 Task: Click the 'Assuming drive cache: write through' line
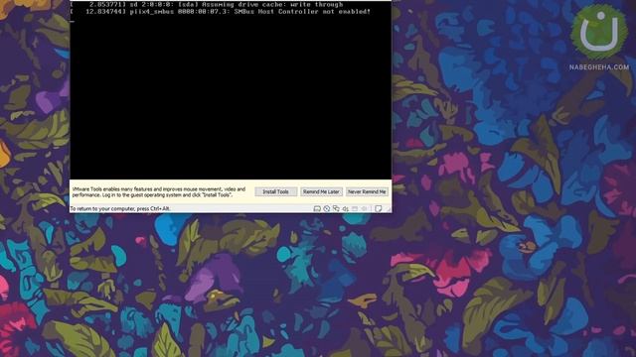pyautogui.click(x=207, y=4)
